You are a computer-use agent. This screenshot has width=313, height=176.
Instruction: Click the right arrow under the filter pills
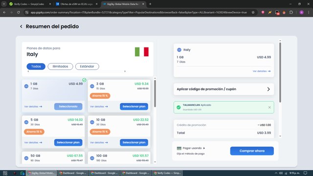point(125,71)
